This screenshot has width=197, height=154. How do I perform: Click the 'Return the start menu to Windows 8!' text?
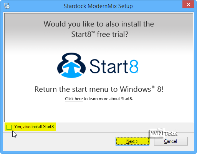[x=99, y=89]
